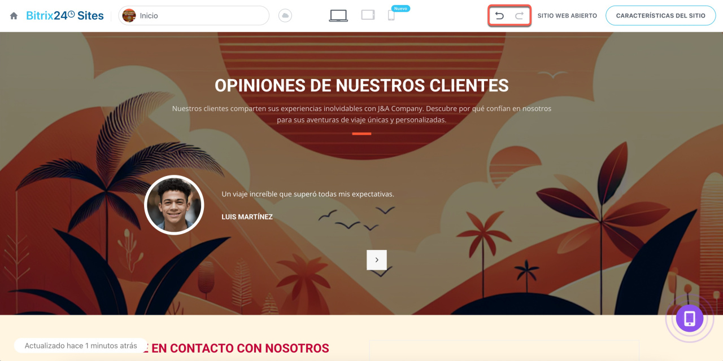Advance to next testimonial slide
The height and width of the screenshot is (361, 723).
377,260
